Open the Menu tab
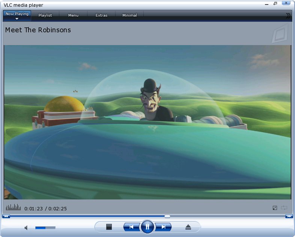Screen dimensions: 295x237 pos(73,15)
